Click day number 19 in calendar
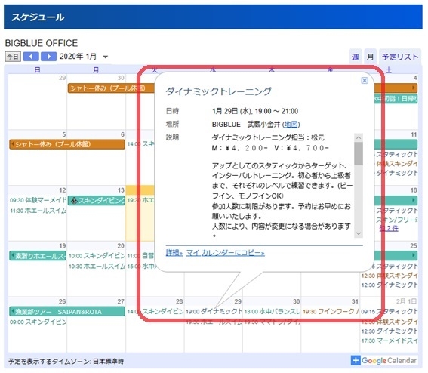Viewport: 428px width, 373px height. coord(62,245)
